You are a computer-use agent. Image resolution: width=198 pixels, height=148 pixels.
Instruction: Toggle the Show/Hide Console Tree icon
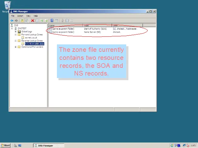pos(27,21)
